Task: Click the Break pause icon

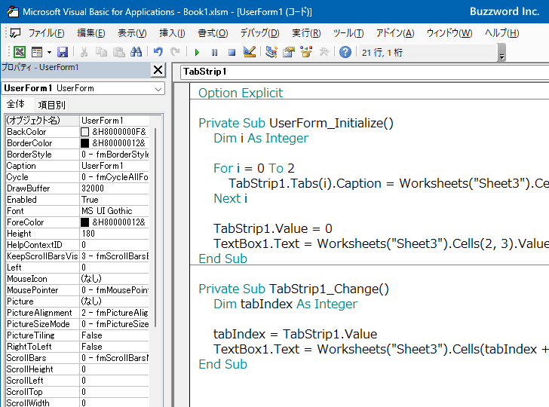Action: coord(214,53)
